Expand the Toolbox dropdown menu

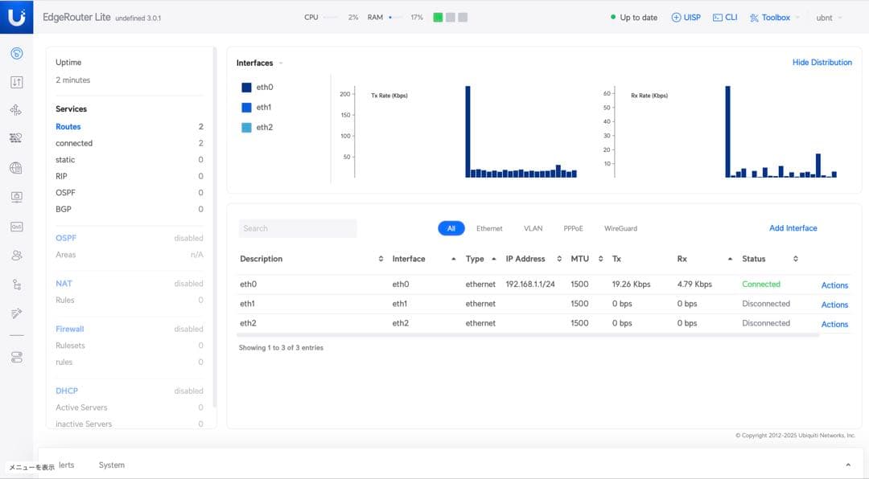[x=774, y=17]
